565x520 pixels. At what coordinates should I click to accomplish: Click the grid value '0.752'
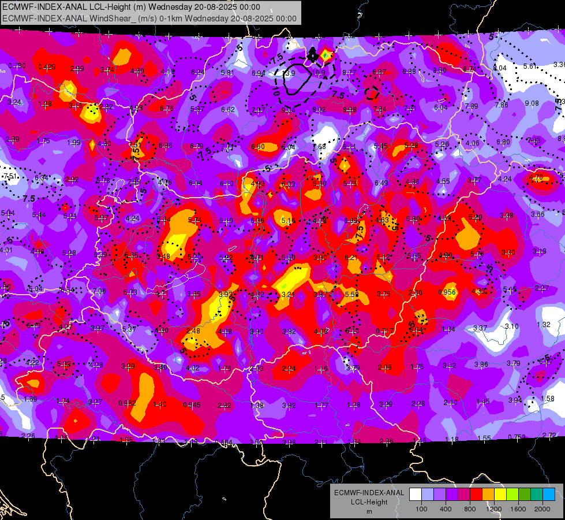[517, 437]
